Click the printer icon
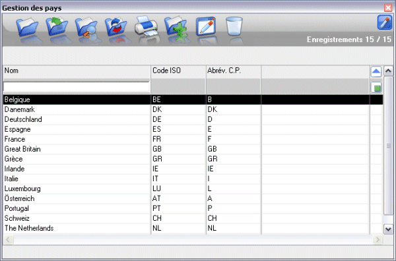396x261 pixels. [x=147, y=26]
